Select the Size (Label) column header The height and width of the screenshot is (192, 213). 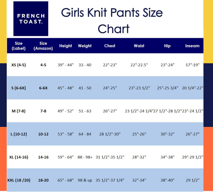18,46
